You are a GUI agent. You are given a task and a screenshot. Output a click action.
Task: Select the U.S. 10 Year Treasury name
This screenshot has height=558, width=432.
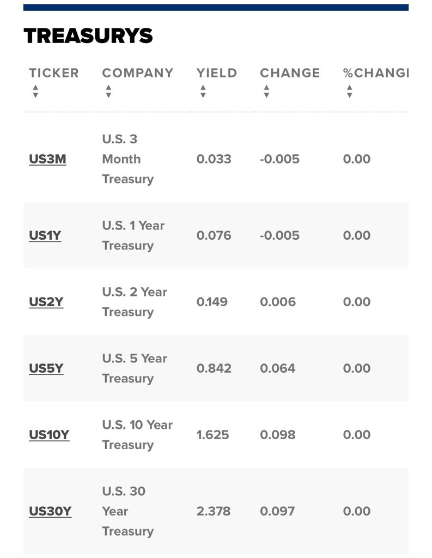point(137,435)
